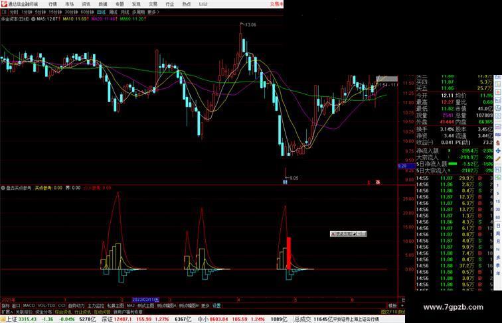Screen dimensions: 502x323
Task: Click the blue move-arrows icon in right toolbar
Action: [498, 151]
